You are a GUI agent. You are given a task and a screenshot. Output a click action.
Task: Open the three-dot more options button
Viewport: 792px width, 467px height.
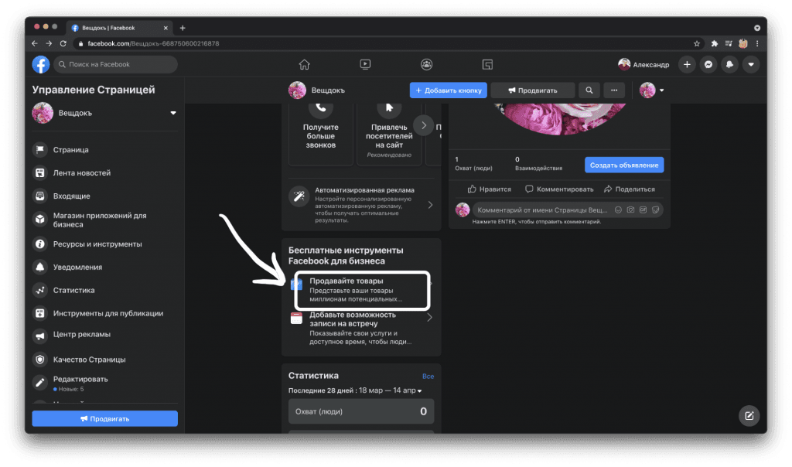614,90
